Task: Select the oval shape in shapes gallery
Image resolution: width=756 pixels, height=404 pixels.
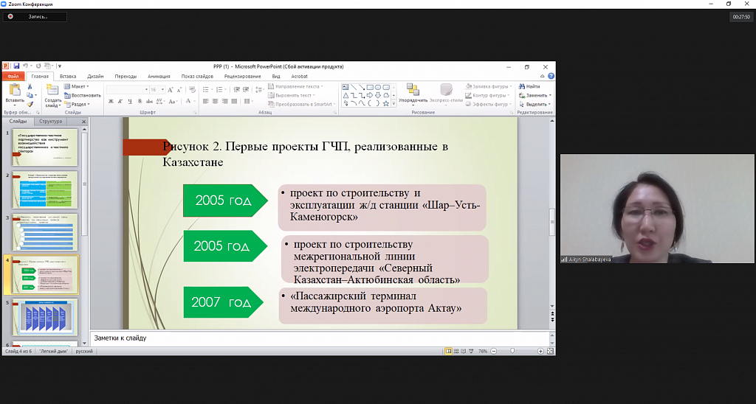Action: tap(378, 87)
